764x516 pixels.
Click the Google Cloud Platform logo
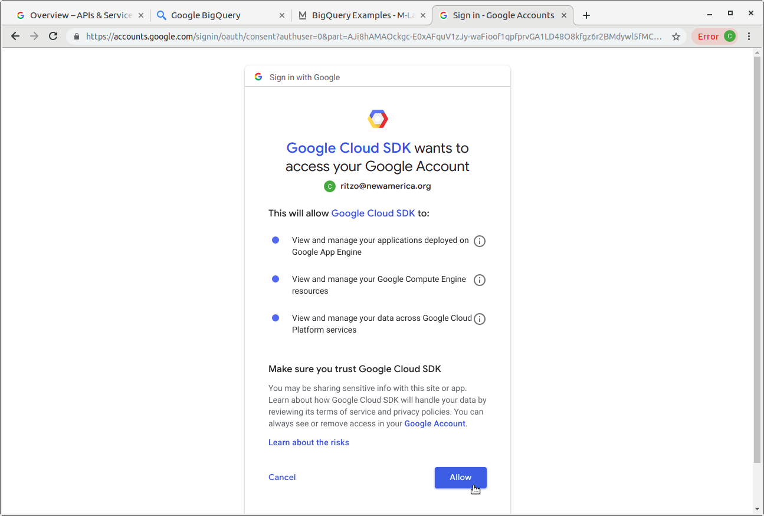coord(378,118)
